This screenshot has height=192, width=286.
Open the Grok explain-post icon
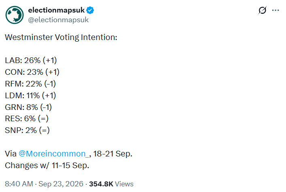tap(262, 10)
